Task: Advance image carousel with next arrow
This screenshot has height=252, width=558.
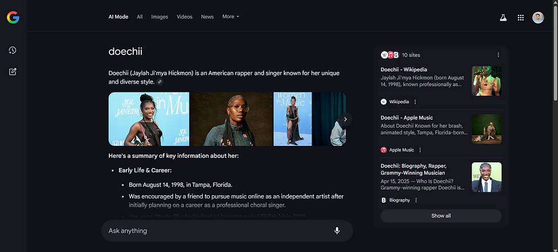Action: (345, 119)
